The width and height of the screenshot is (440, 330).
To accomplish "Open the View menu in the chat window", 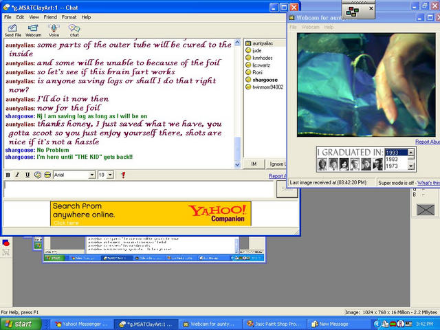I will (34, 17).
